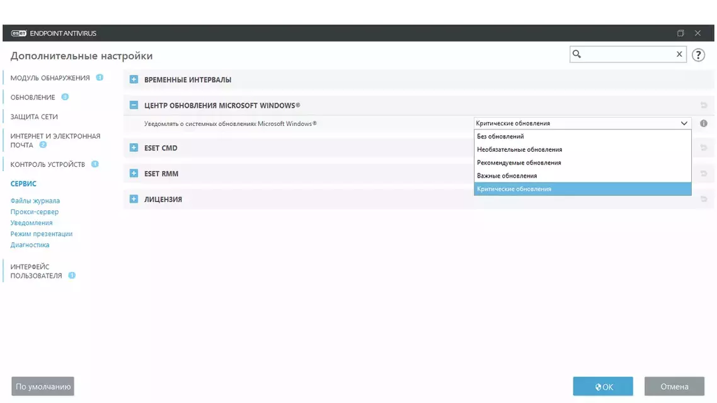Click the По умолчанию button
The image size is (717, 403).
42,387
